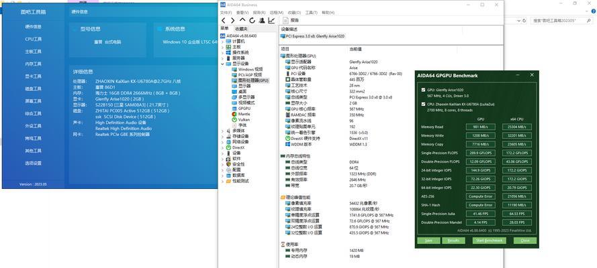Switch to the 菜单 tab in AIDA64
Image resolution: width=597 pixels, height=268 pixels.
225,28
